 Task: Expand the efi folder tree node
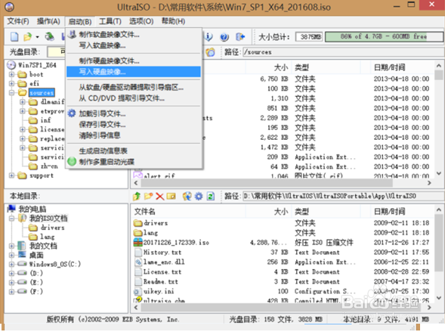coord(11,83)
